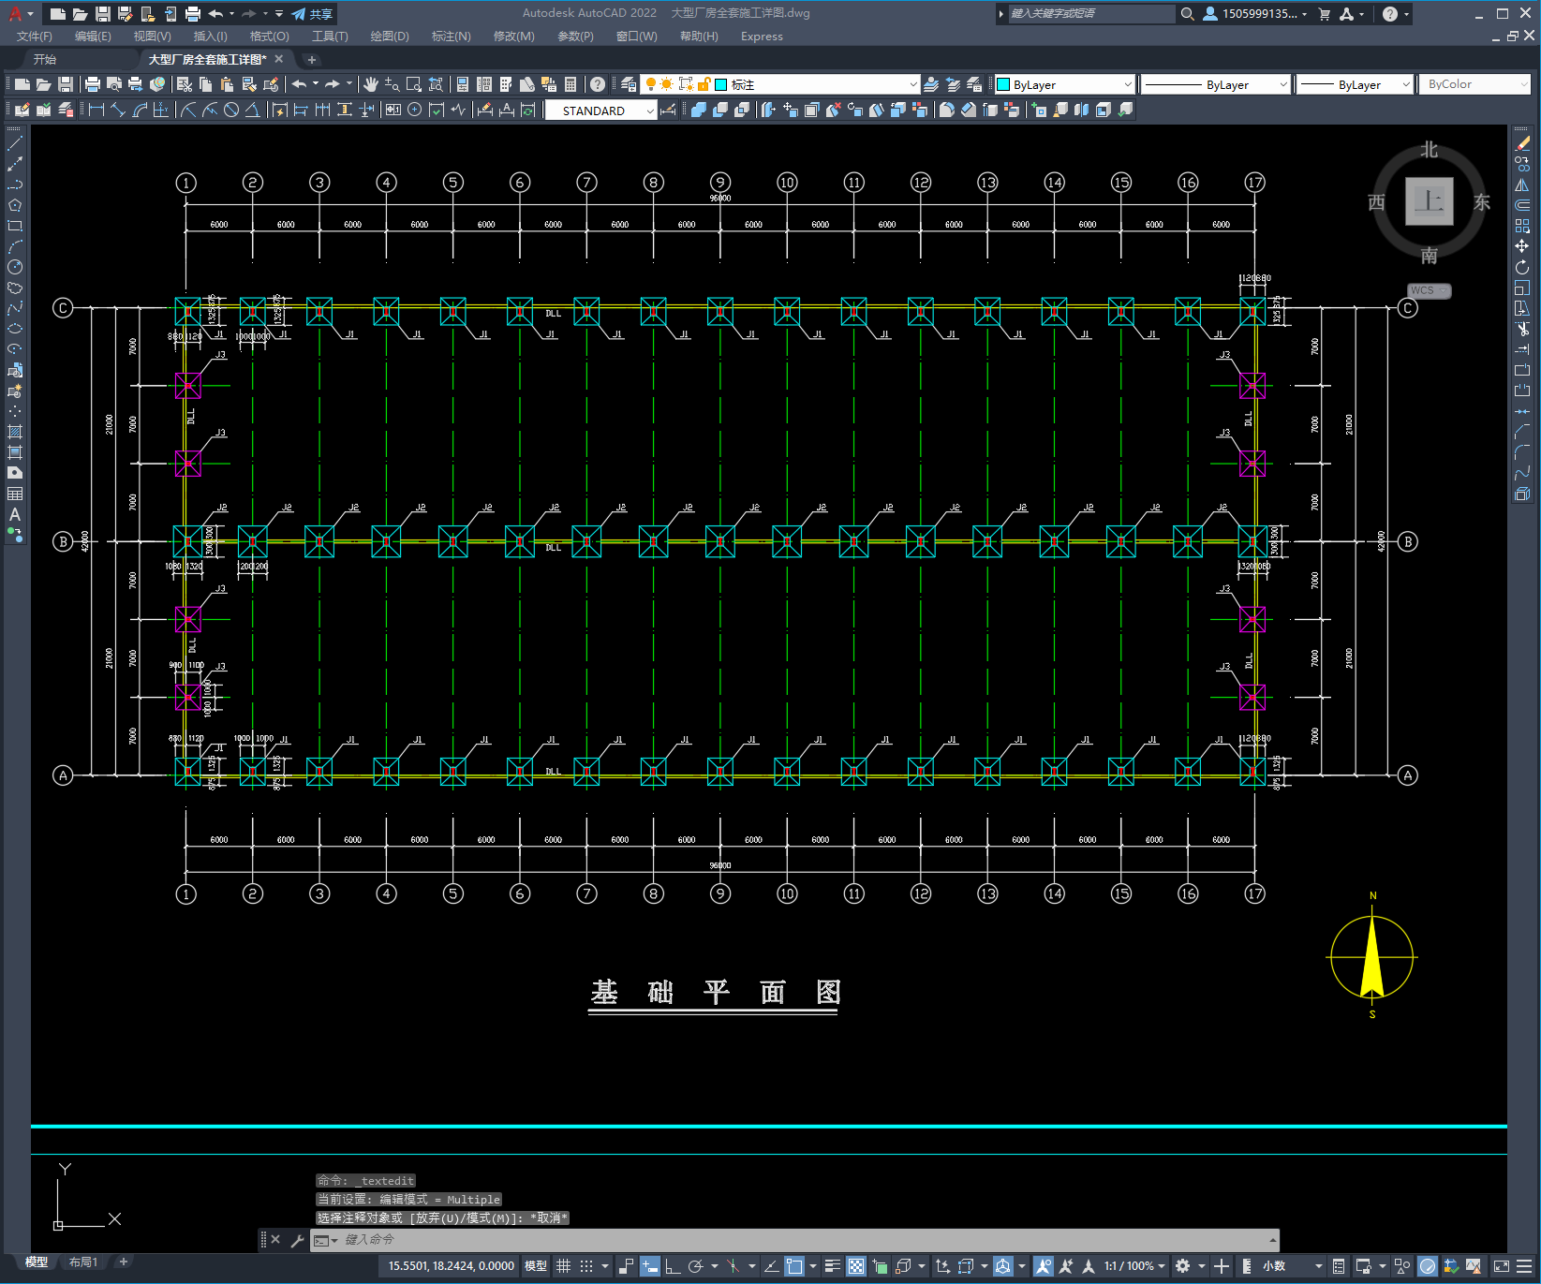Screen dimensions: 1541x1284
Task: Open the 标注(N) menu
Action: pyautogui.click(x=451, y=37)
